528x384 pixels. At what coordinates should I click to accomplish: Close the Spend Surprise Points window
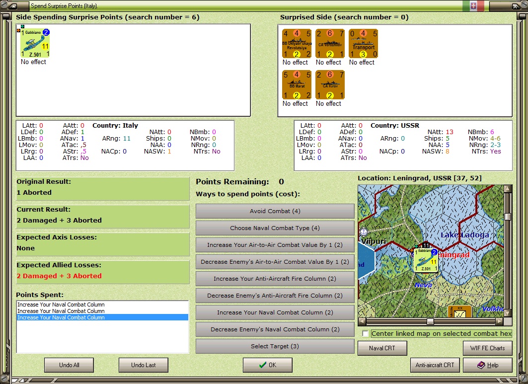(516, 6)
